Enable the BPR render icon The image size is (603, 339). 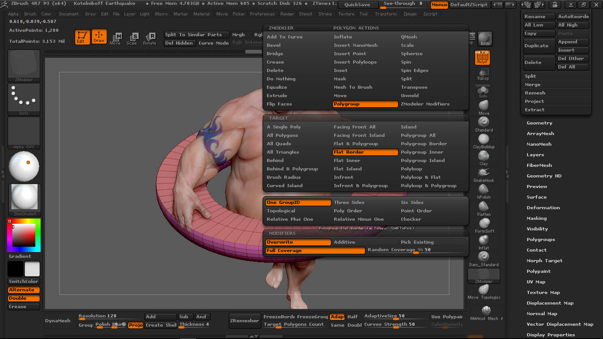[485, 39]
